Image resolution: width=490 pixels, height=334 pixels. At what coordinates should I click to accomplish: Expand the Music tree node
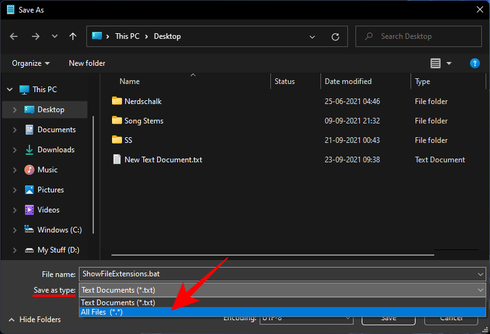point(14,170)
